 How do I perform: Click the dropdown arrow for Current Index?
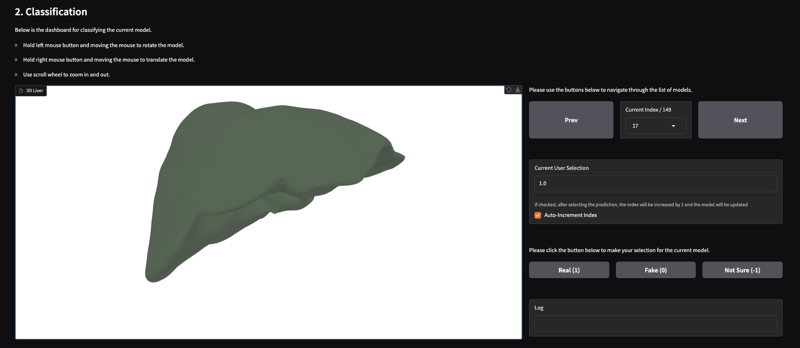pos(673,126)
